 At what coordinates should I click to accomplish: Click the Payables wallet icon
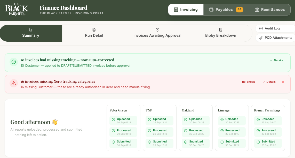[211, 10]
